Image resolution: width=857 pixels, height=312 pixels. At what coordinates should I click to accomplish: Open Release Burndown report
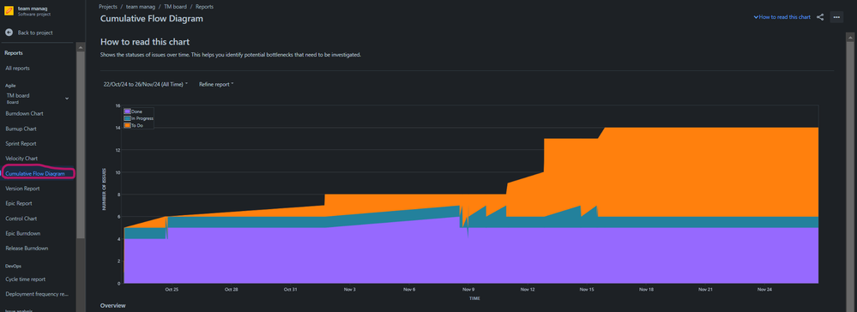click(x=27, y=248)
